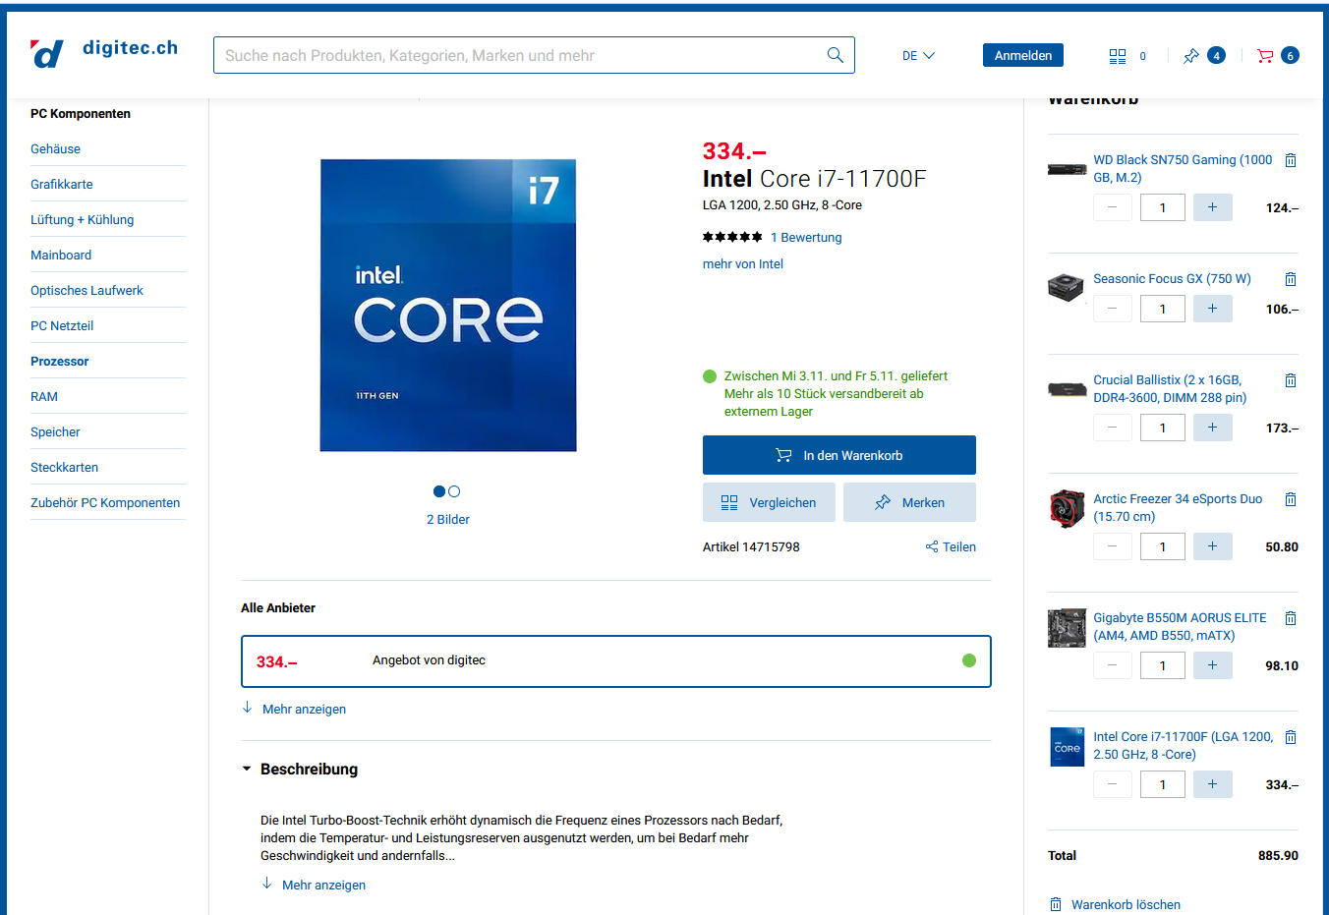Select the Prozessor category

pos(60,362)
